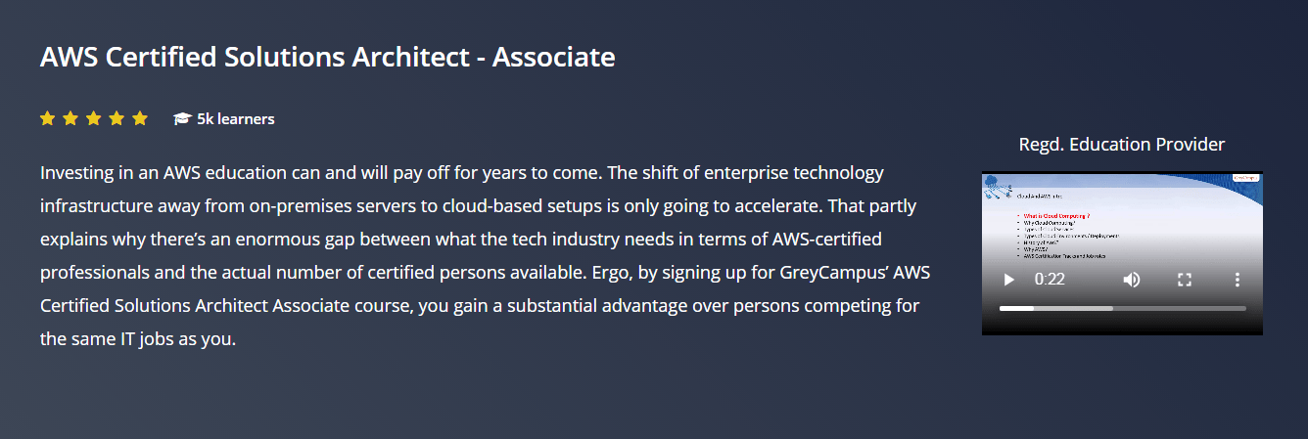Click the graduation cap learners icon

click(x=182, y=119)
